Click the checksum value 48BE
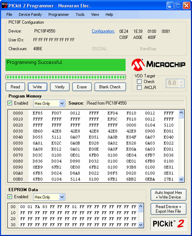Viewport: 192px width, 236px height. [x=38, y=49]
